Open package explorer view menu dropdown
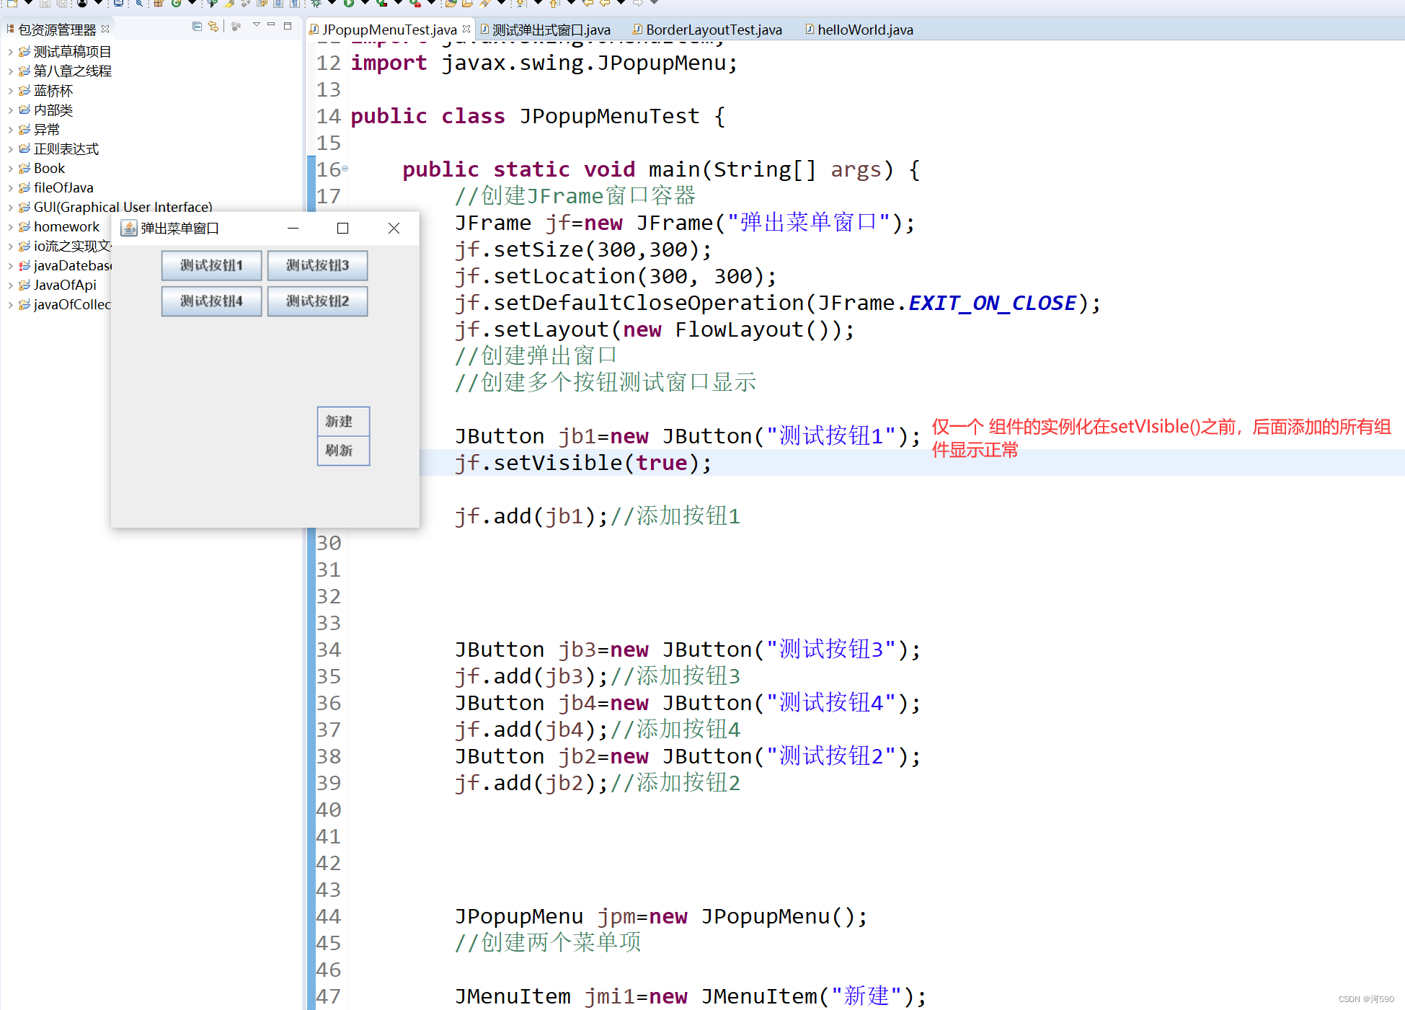1405x1010 pixels. click(x=256, y=25)
